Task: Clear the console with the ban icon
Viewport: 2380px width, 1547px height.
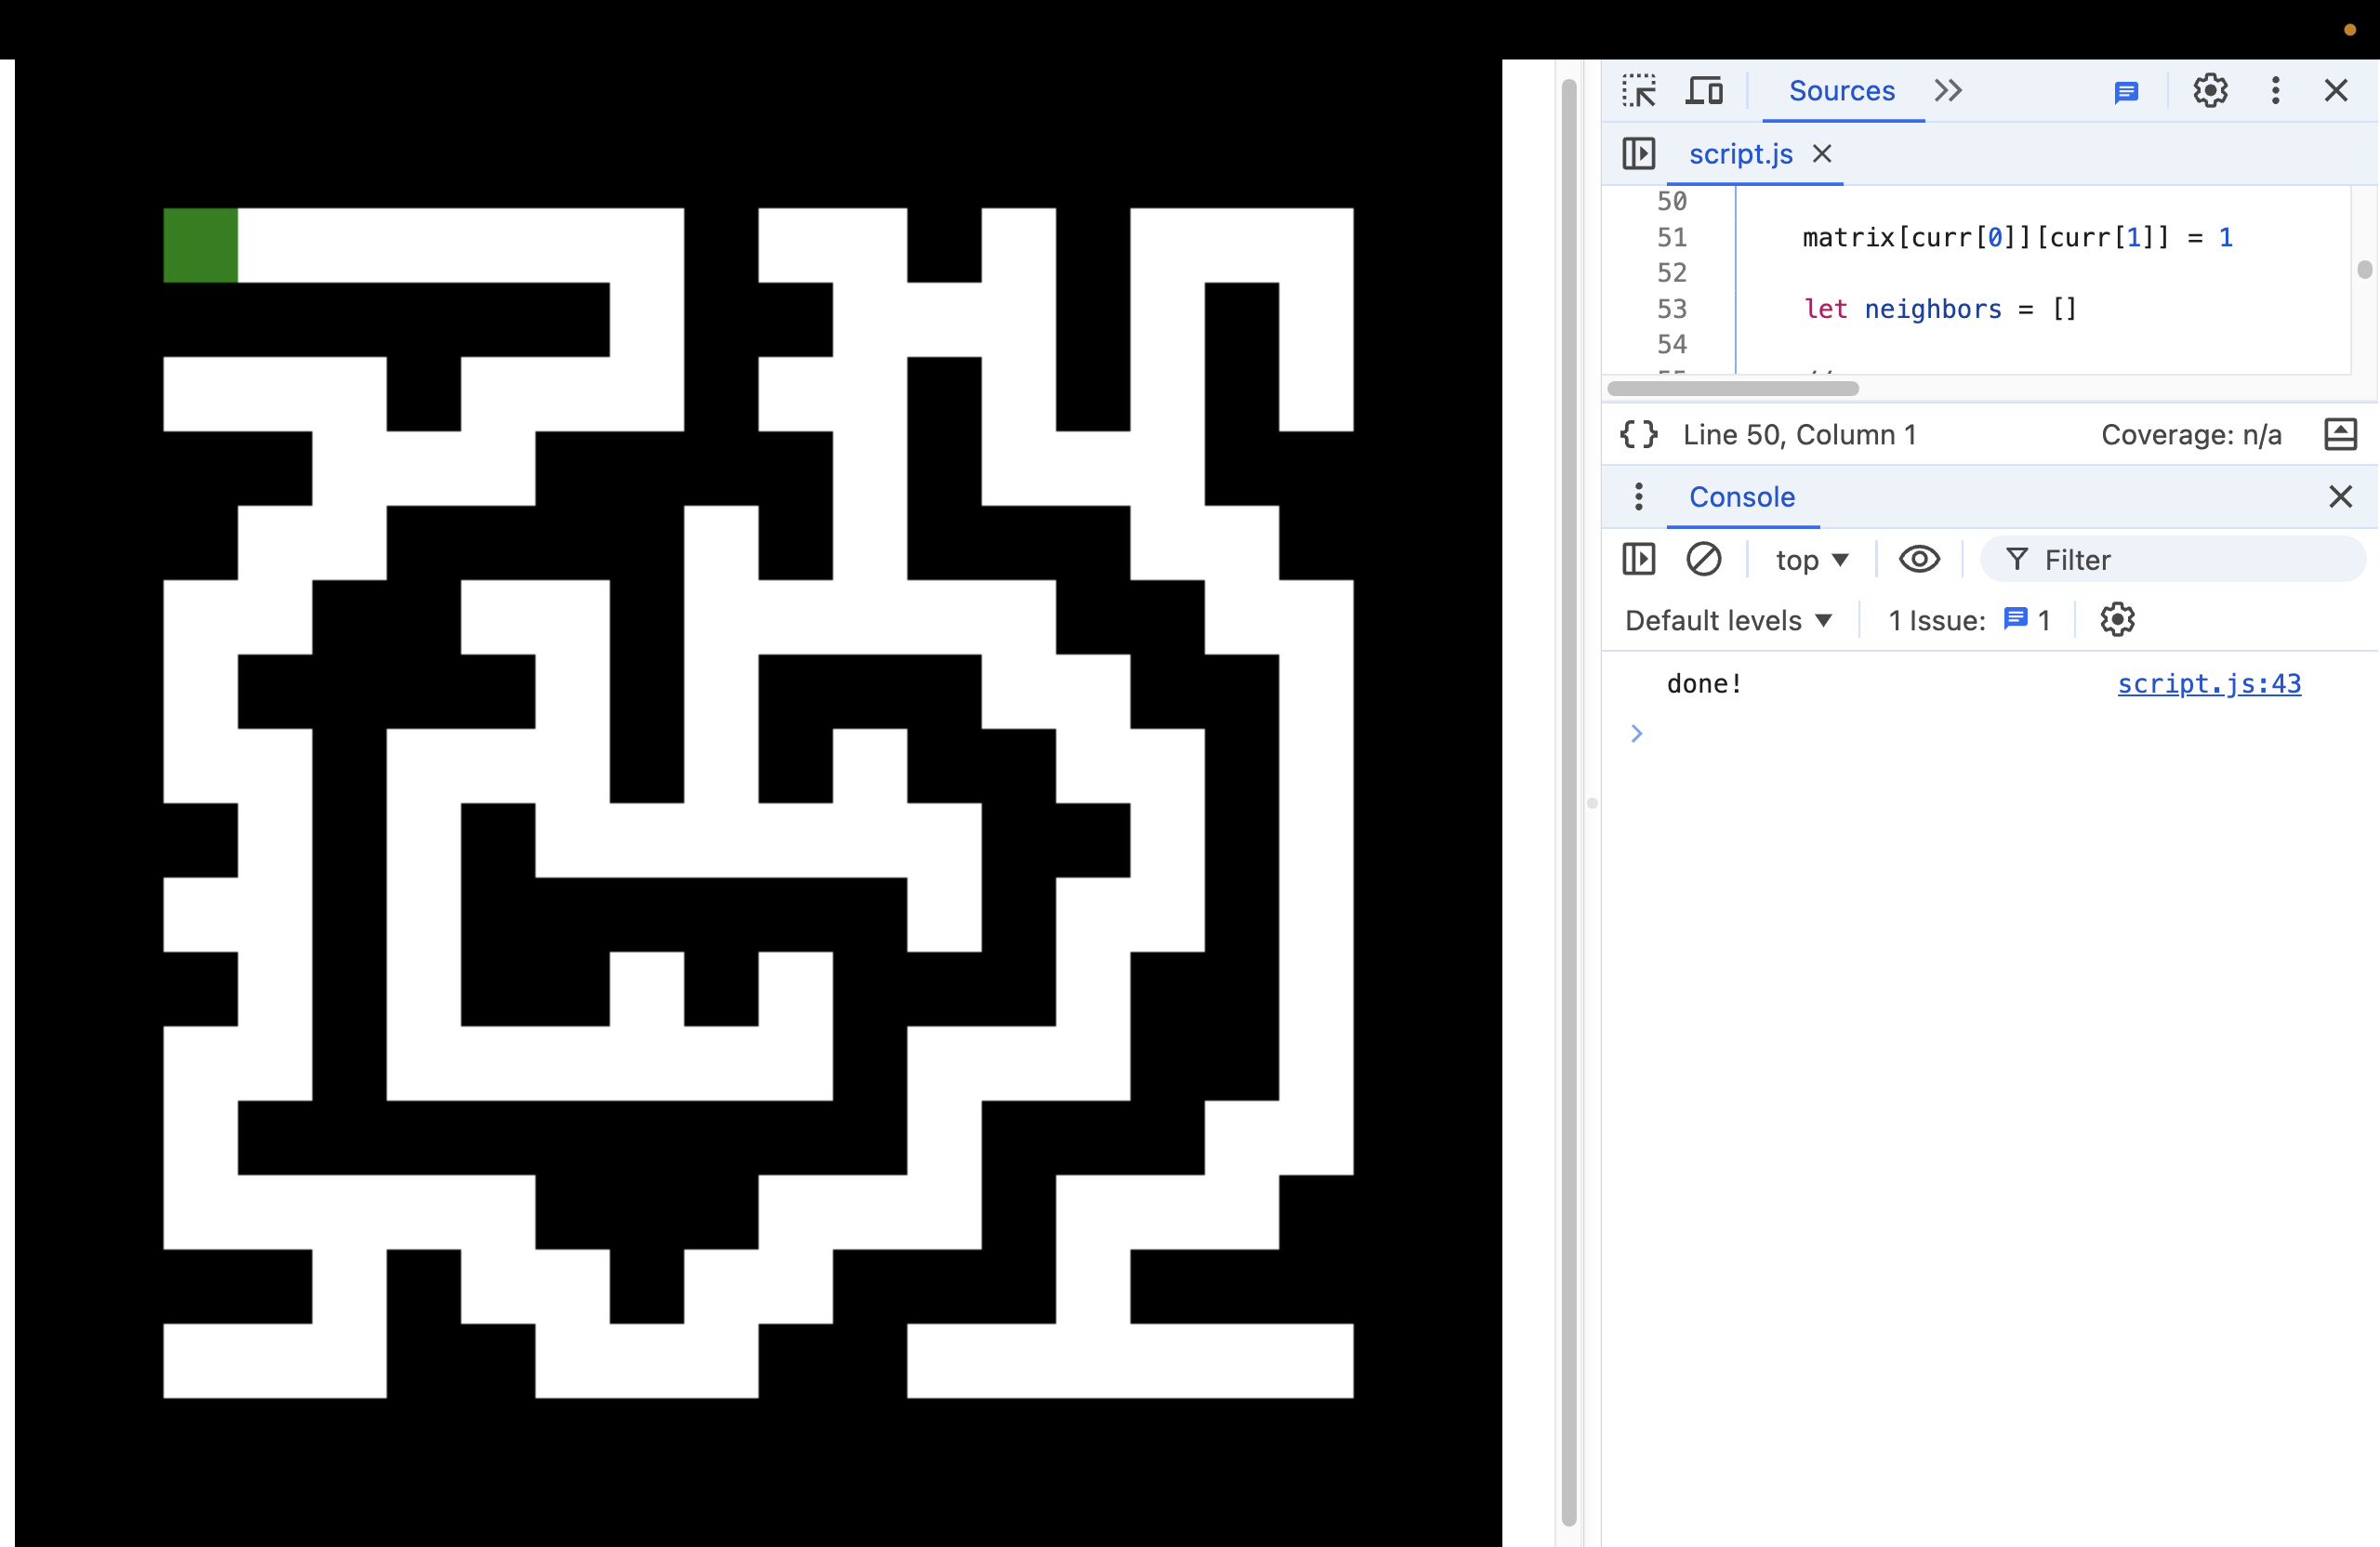Action: pyautogui.click(x=1703, y=559)
